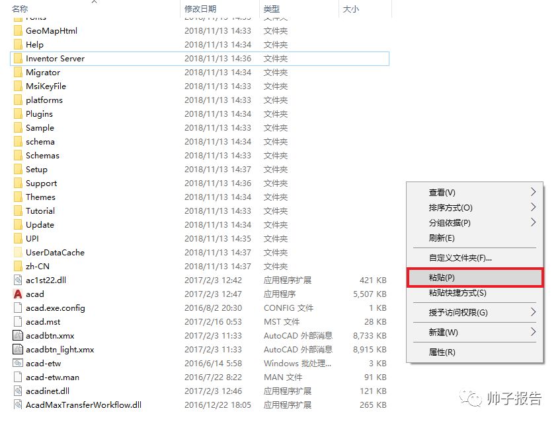Select the ac1st22.dll application extension icon
Viewport: 560px width, 423px height.
coord(19,280)
